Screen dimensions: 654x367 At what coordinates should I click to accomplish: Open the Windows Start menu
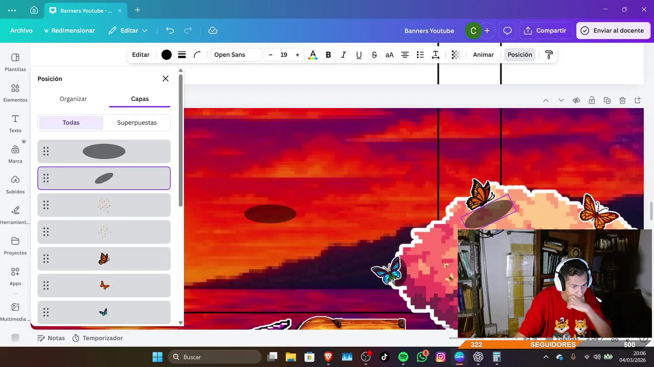pyautogui.click(x=157, y=357)
